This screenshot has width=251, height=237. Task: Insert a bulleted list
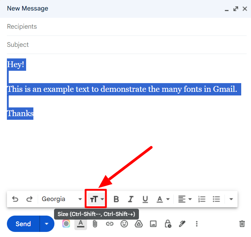pos(216,199)
